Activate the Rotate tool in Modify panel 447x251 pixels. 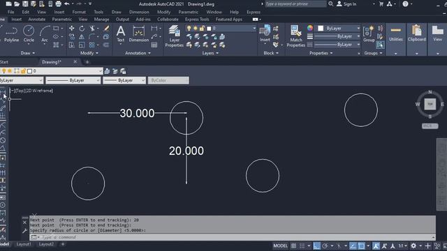click(x=82, y=28)
